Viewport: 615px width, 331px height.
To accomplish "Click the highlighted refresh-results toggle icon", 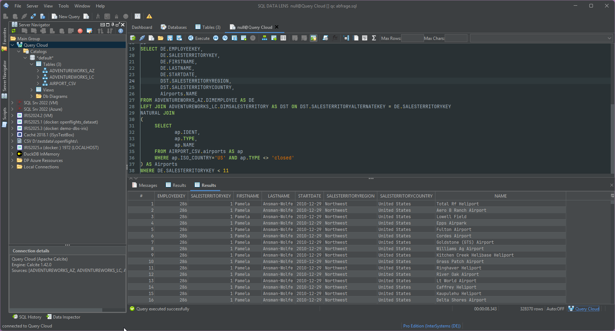I will tap(314, 38).
